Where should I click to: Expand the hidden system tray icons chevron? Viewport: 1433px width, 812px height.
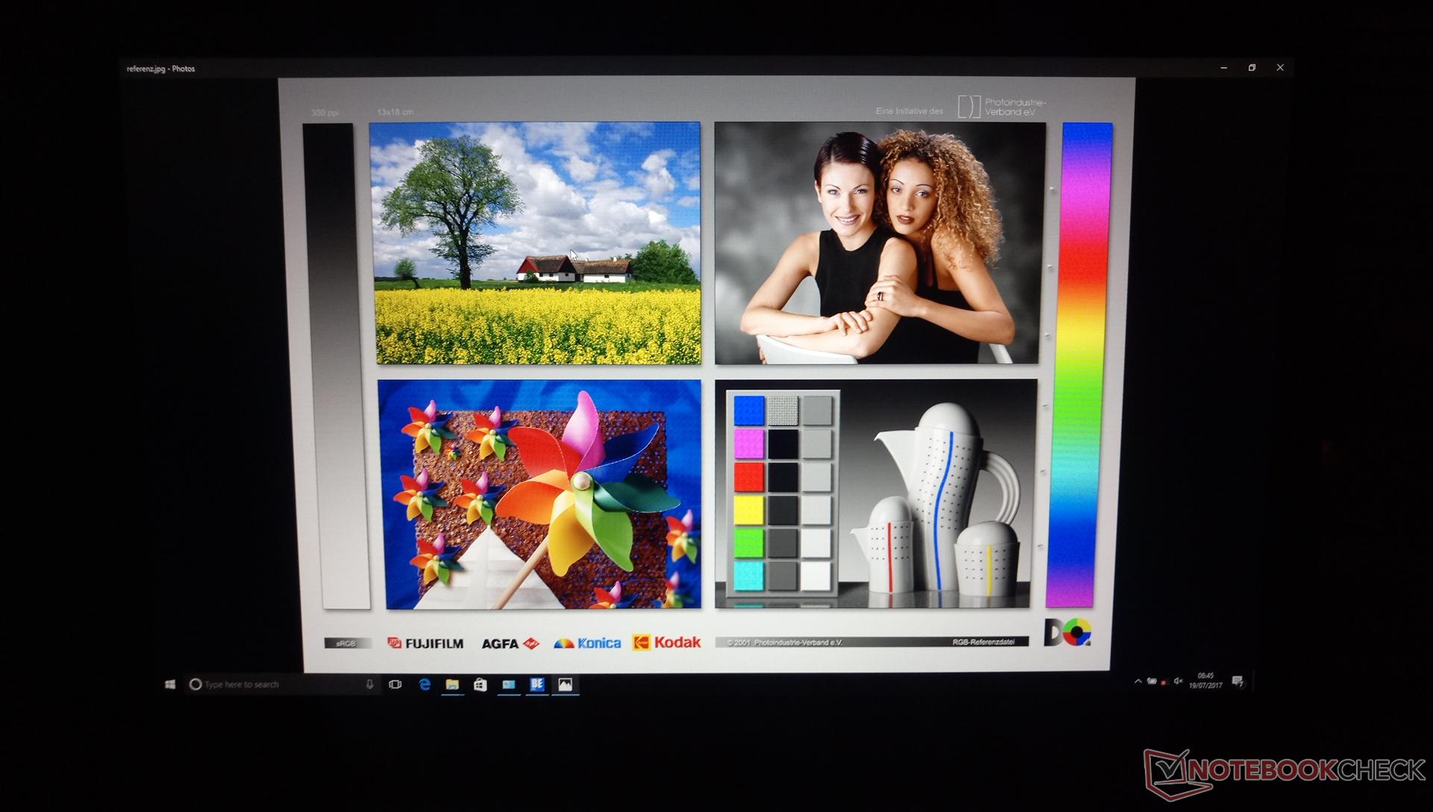[x=1137, y=681]
